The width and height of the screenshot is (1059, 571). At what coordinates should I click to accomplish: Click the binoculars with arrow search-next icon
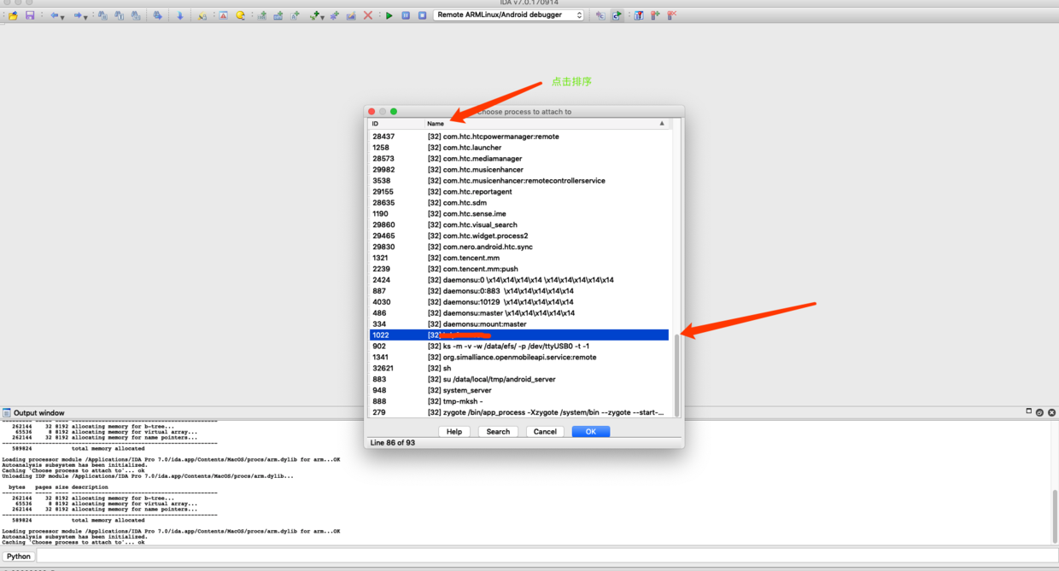157,15
